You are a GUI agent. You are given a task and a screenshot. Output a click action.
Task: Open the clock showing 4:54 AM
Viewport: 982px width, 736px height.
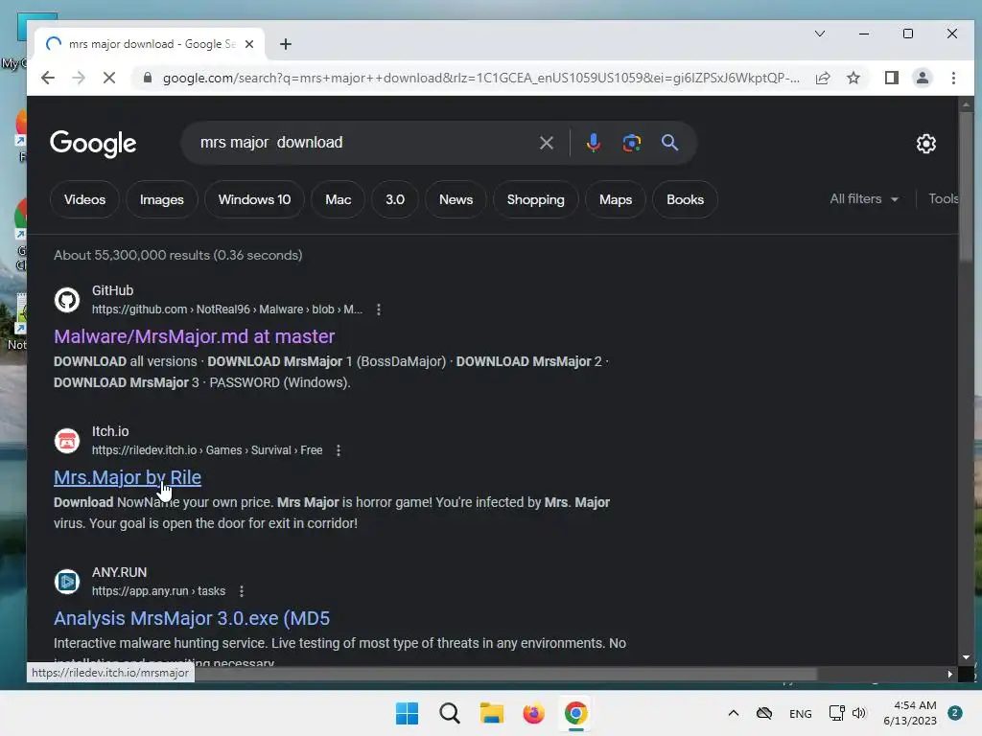coord(910,713)
